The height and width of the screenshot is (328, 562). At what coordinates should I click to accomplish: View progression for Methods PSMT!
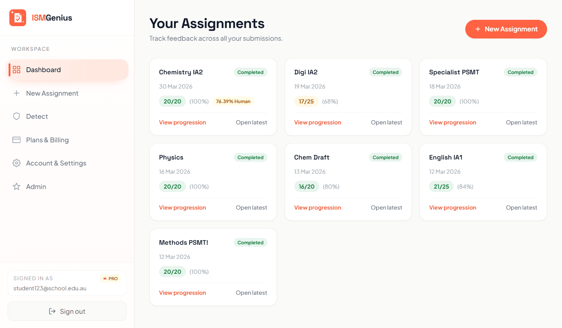coord(183,293)
